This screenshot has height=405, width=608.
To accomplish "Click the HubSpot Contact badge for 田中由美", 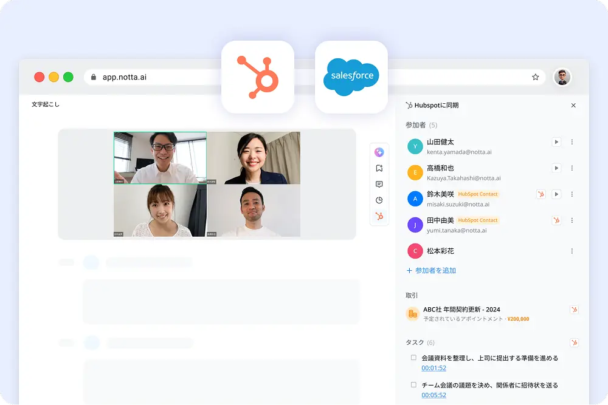I will (478, 220).
